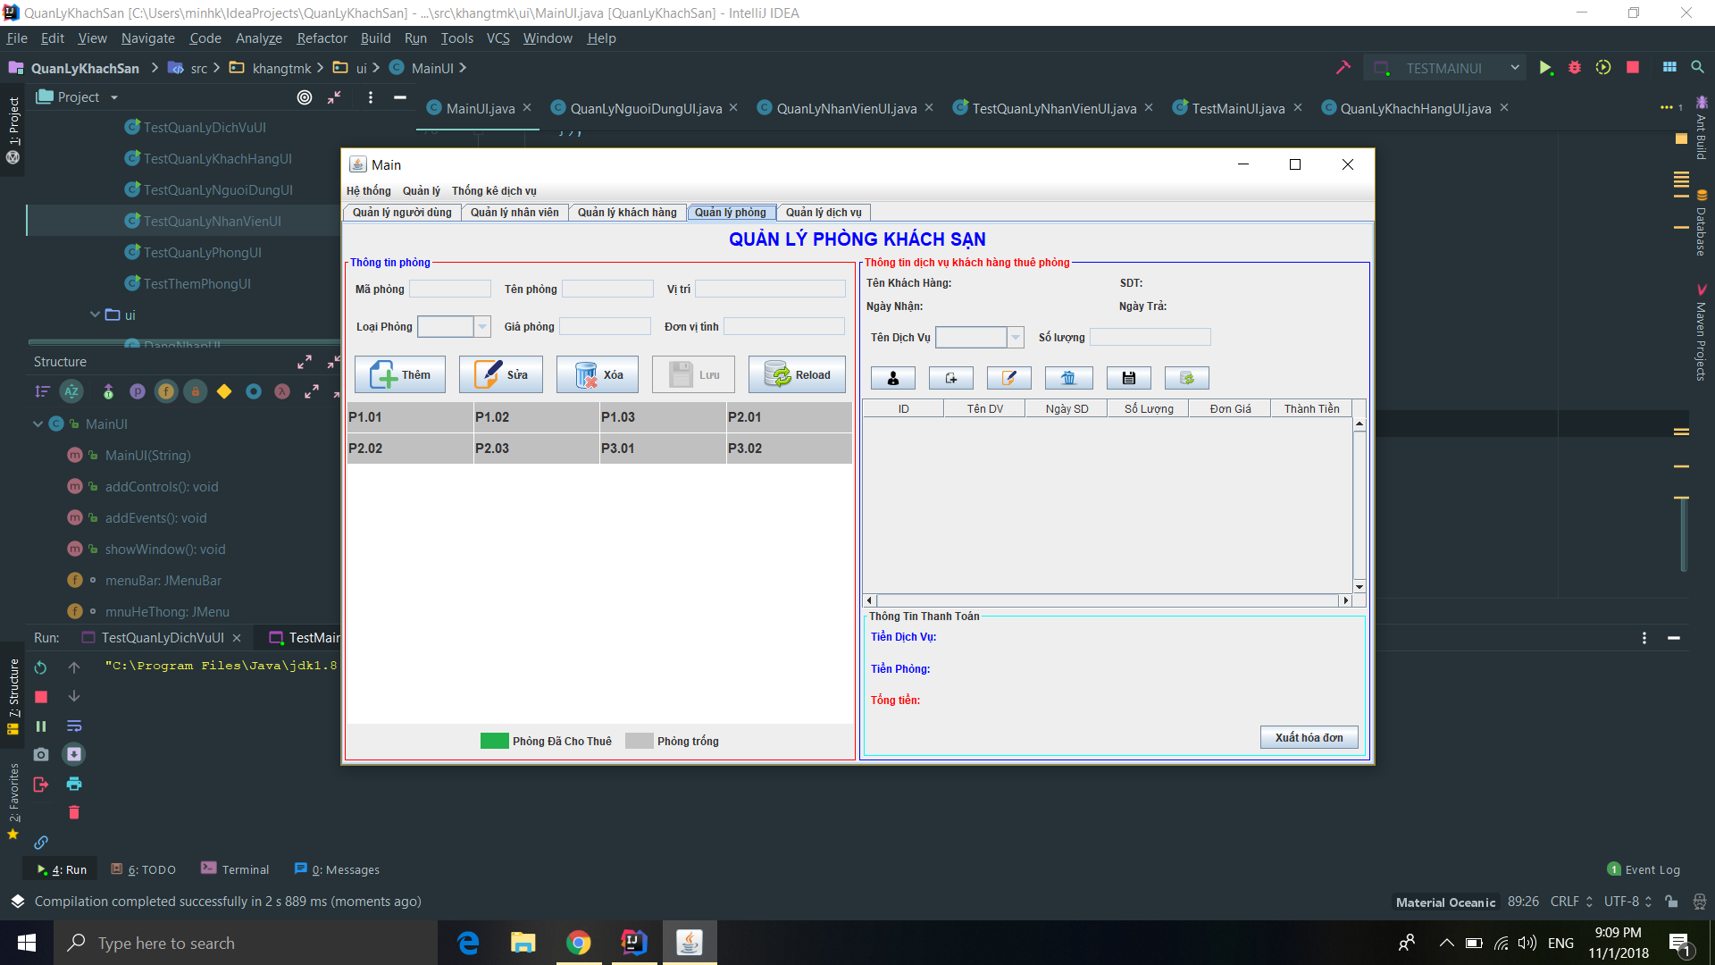The width and height of the screenshot is (1715, 965).
Task: Open the Loại Phòng combo box
Action: 482,327
